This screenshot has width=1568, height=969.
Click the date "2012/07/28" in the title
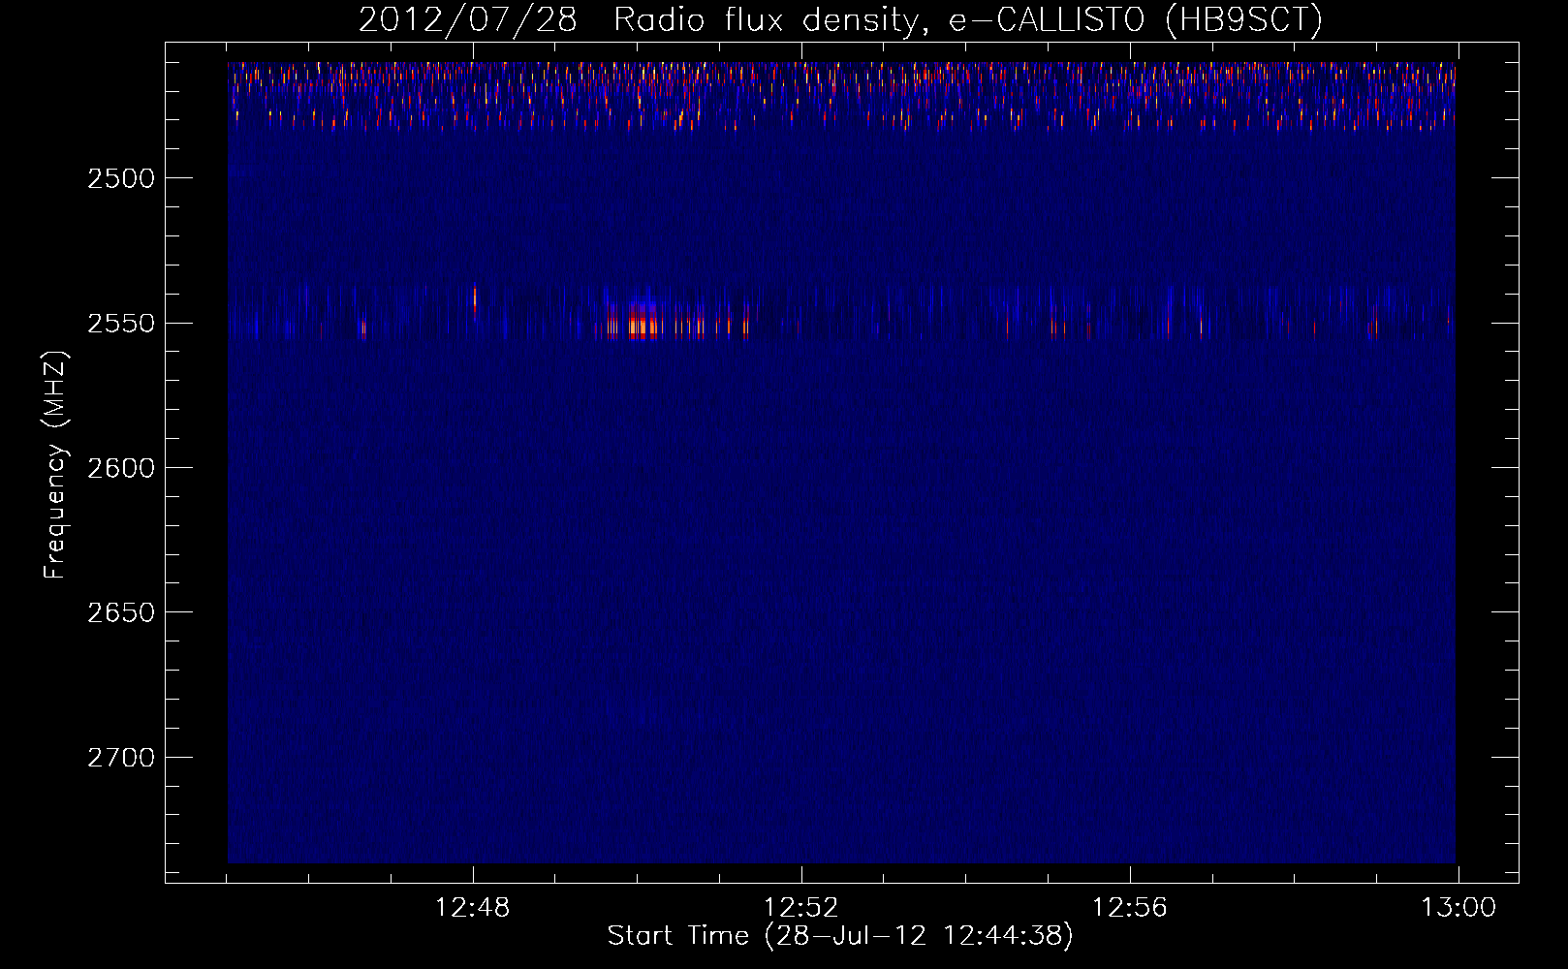coord(467,19)
